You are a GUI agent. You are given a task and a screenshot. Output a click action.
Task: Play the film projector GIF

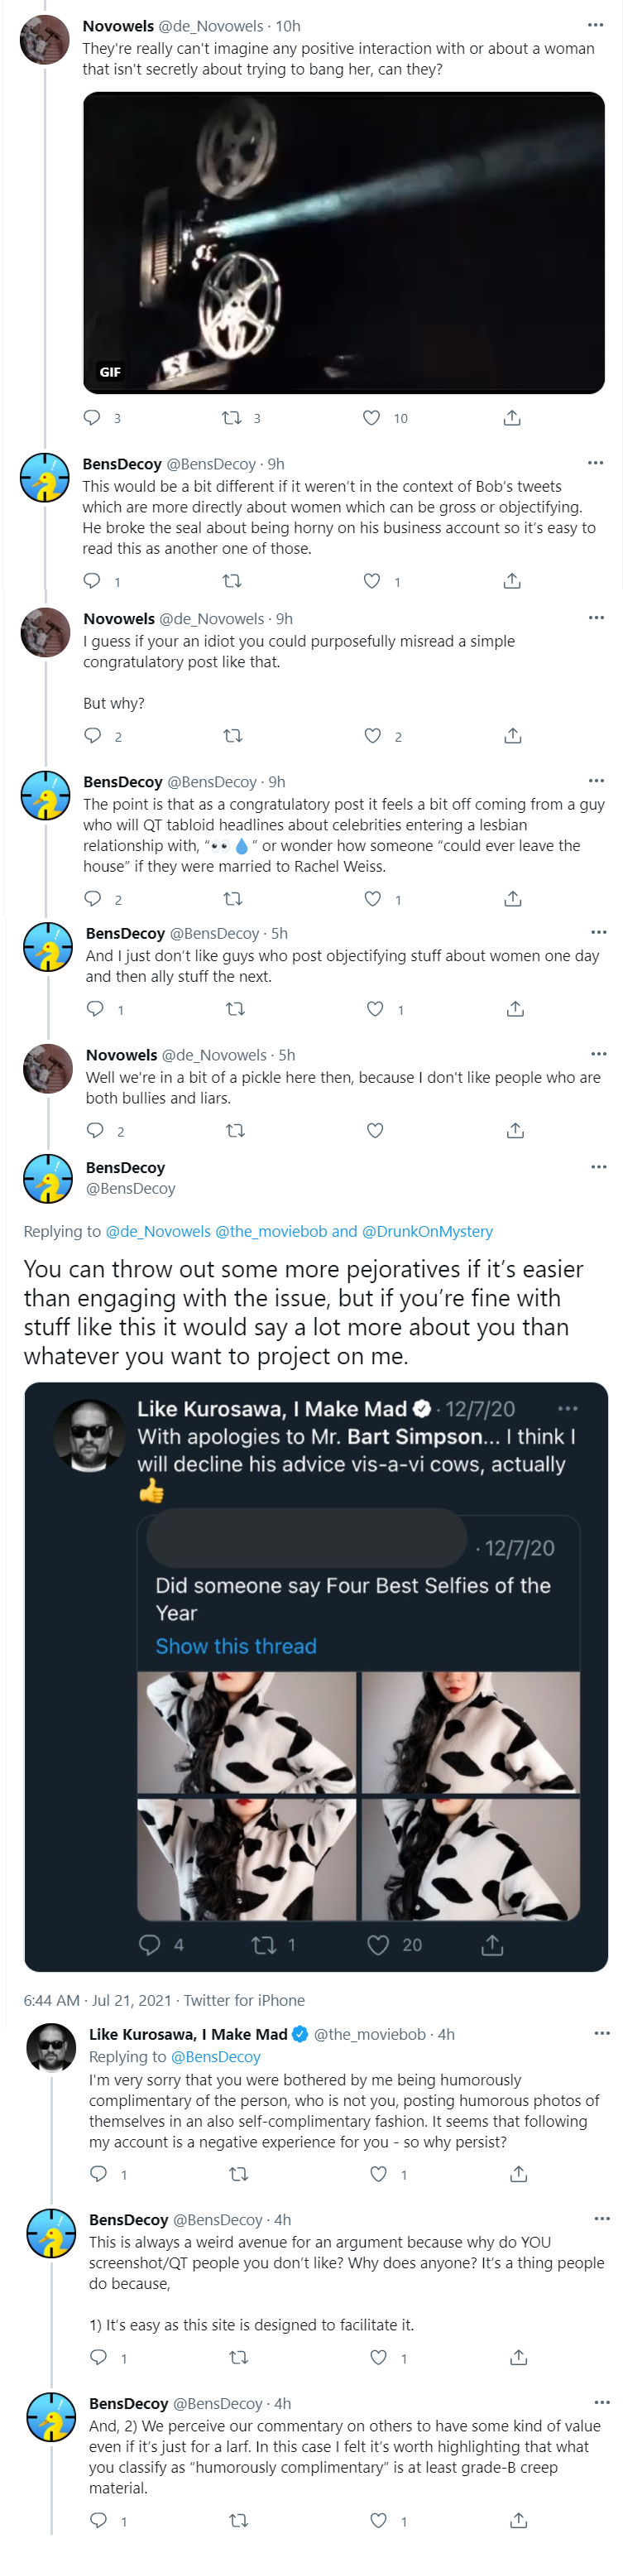[343, 243]
